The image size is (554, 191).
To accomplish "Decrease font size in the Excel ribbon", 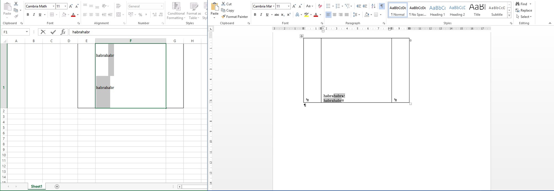I will click(77, 6).
